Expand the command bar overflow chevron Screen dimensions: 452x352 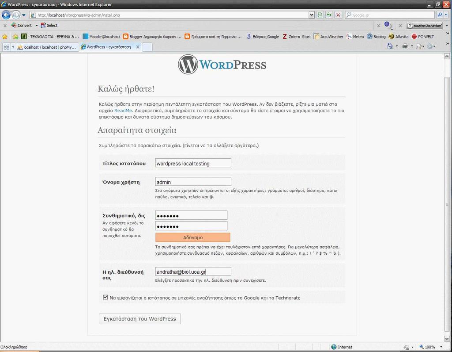[x=448, y=44]
